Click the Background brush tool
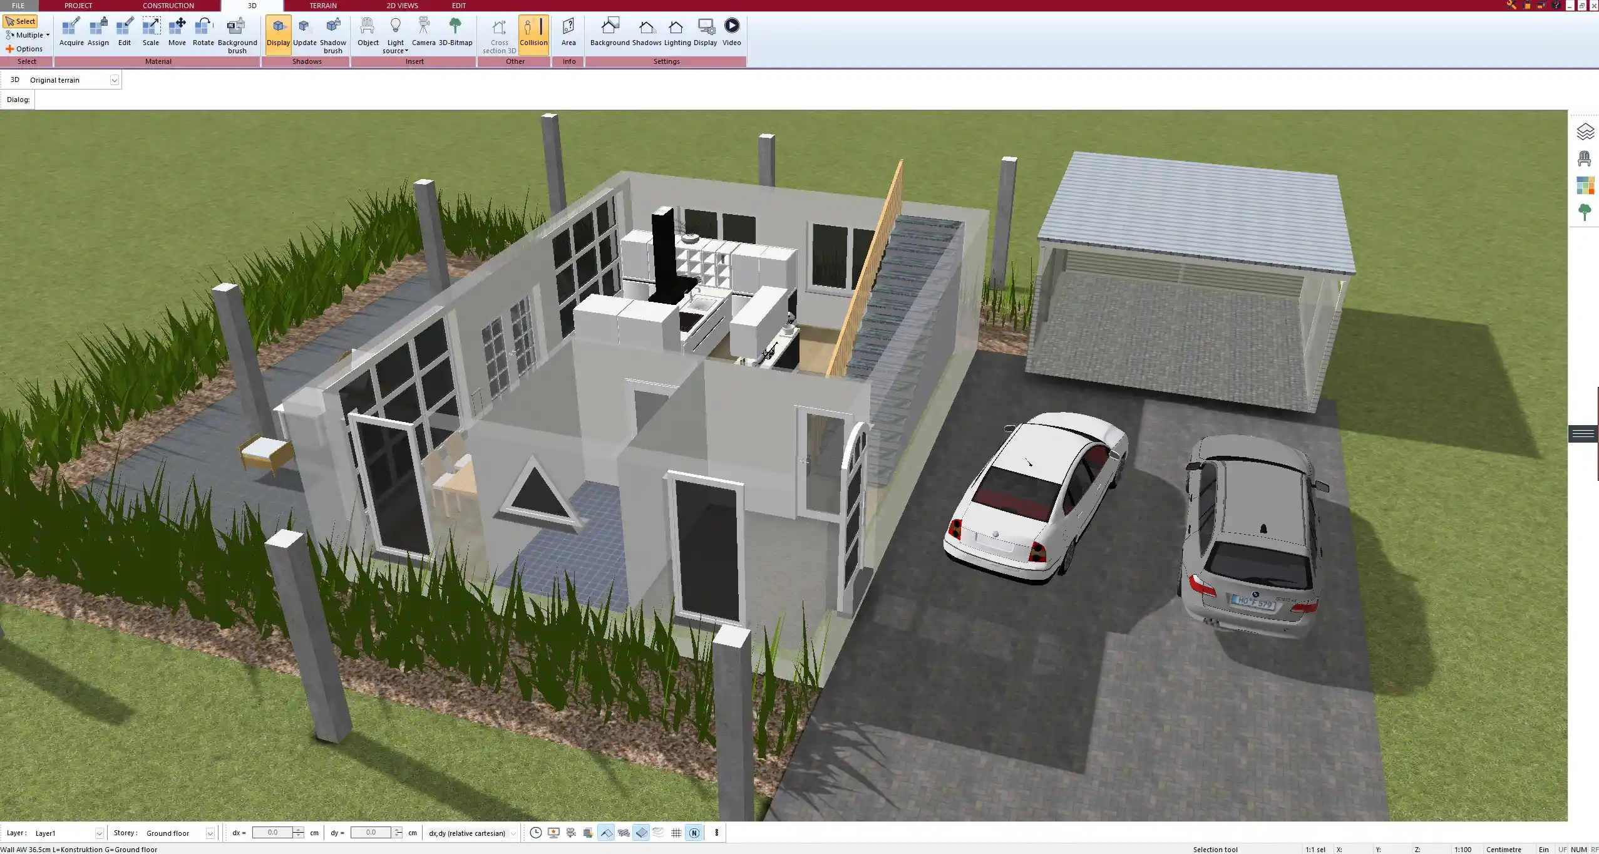1599x854 pixels. (237, 34)
